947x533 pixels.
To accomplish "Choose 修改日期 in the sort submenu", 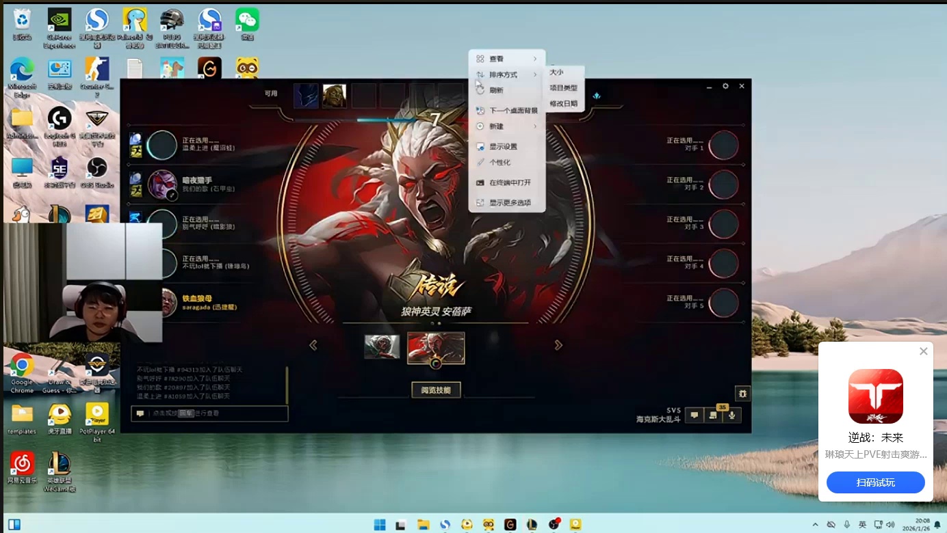I will (x=563, y=103).
